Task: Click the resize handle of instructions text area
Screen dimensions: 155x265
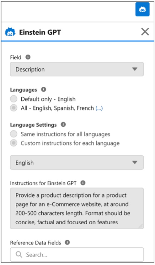Action: point(141,226)
